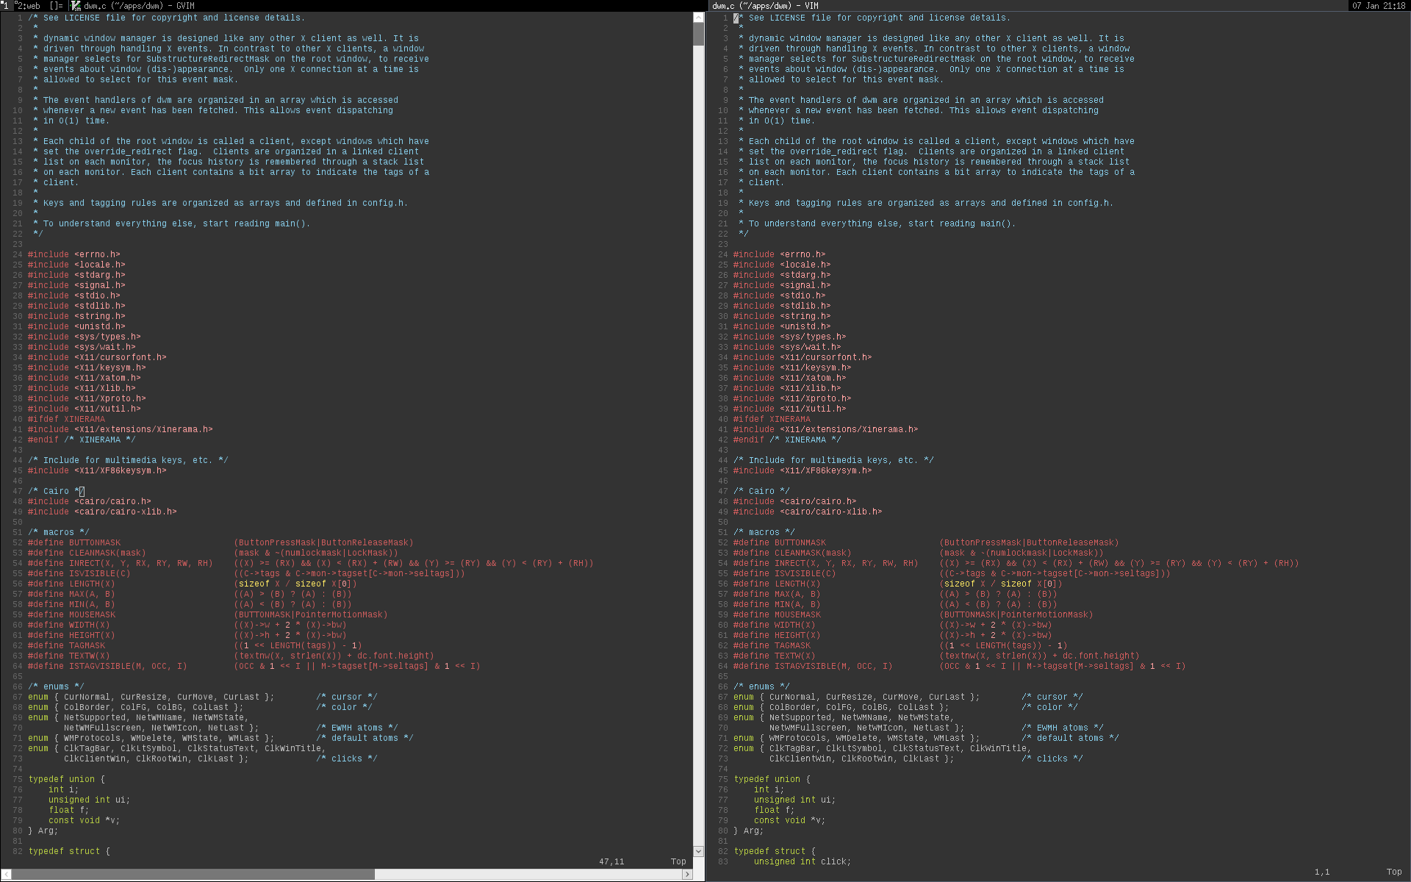Click the scroll up arrow in GVIM
The image size is (1411, 882).
point(698,18)
